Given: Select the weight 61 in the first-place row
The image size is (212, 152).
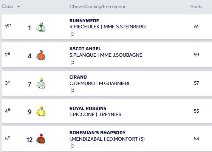Looking at the screenshot, I should tap(196, 26).
